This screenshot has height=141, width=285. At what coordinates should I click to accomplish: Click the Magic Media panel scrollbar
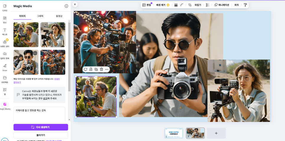coord(69,56)
